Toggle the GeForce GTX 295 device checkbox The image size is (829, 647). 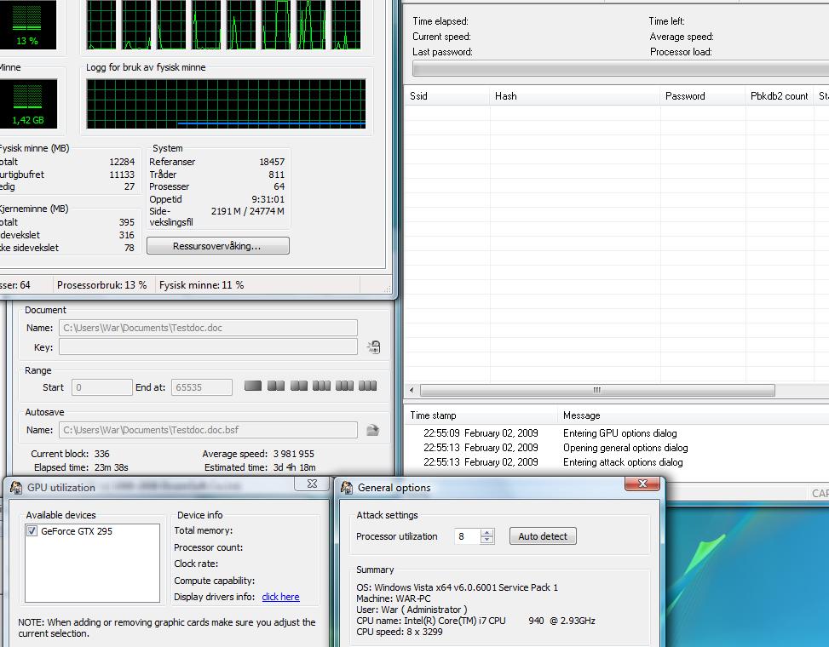(32, 531)
